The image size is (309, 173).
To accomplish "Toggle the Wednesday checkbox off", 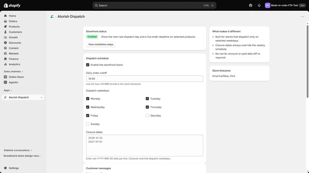I will pos(88,107).
